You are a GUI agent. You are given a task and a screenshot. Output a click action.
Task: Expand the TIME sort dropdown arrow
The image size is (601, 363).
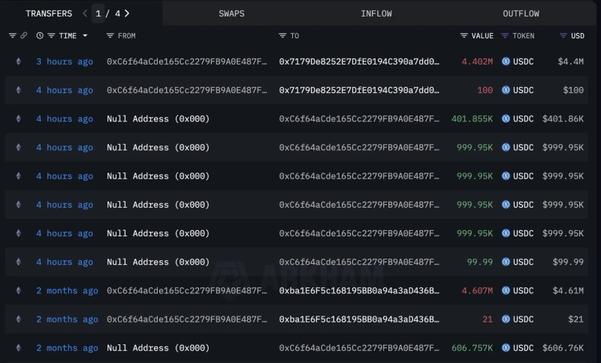coord(85,36)
